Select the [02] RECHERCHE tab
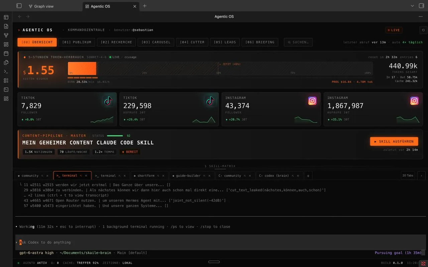Screen dimensions: 428x267 (x=116, y=42)
